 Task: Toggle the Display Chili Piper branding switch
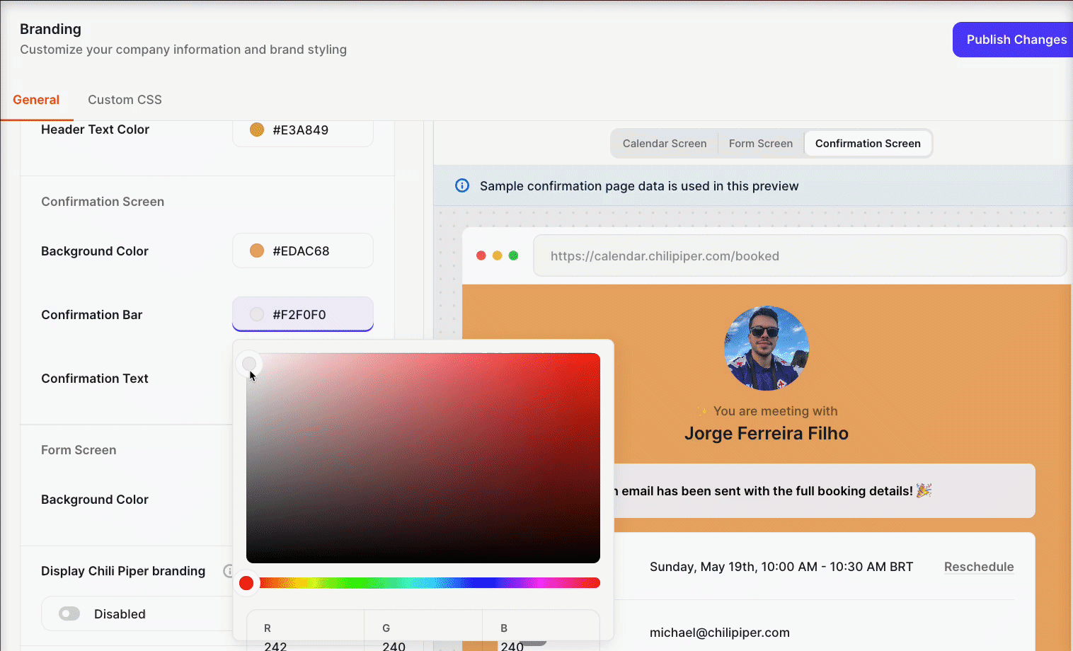[x=69, y=613]
